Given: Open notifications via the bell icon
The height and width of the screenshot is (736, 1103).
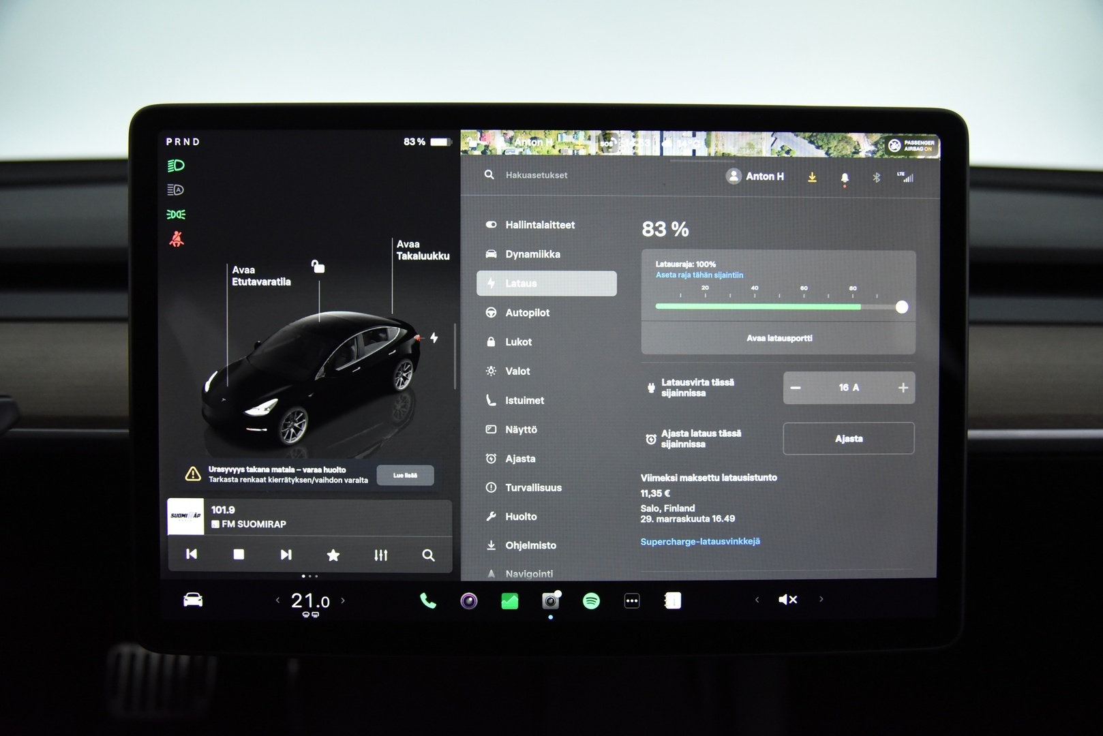Looking at the screenshot, I should (845, 177).
